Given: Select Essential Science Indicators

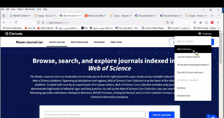Looking at the screenshot, I should click(x=193, y=72).
